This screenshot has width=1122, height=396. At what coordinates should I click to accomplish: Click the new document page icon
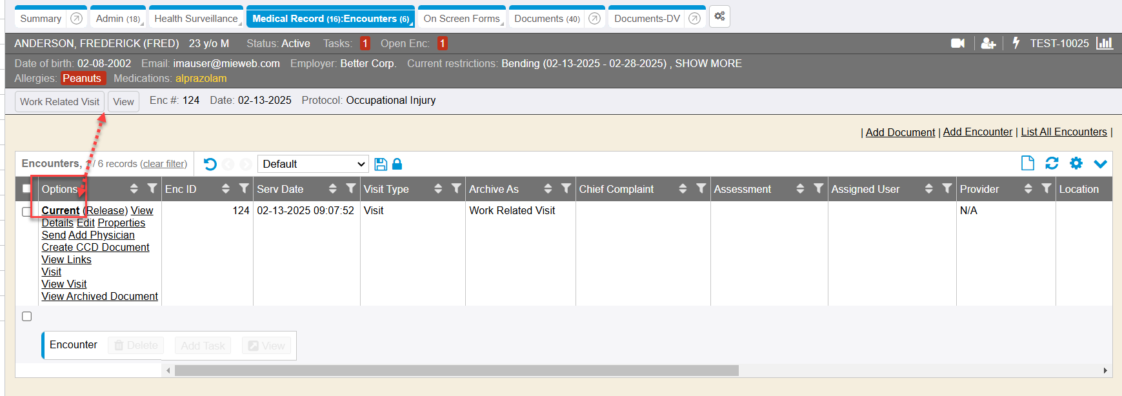[1027, 164]
